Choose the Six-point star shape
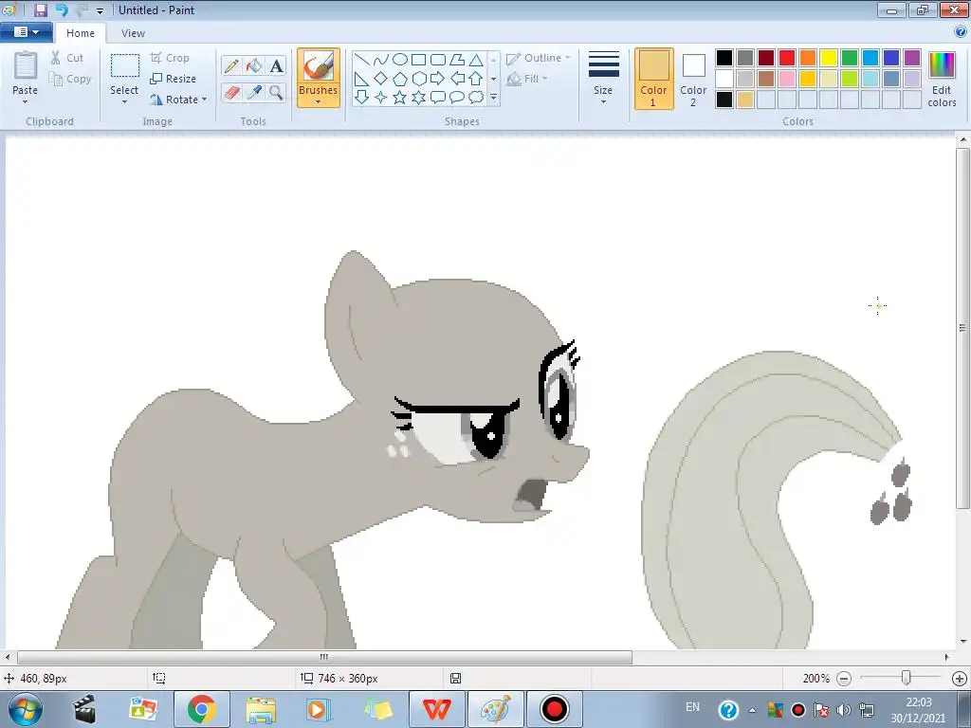 click(418, 98)
